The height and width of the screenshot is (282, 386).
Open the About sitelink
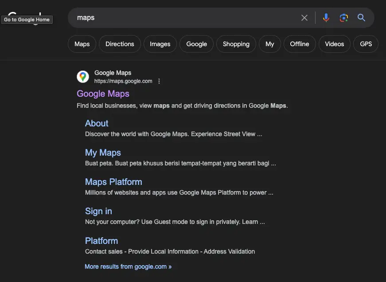pos(97,123)
